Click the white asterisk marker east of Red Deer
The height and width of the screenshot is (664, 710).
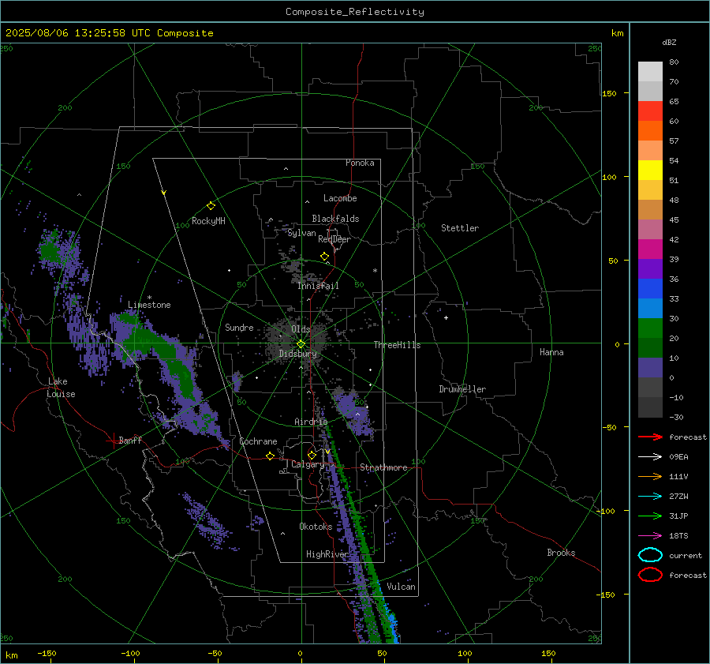click(x=375, y=271)
